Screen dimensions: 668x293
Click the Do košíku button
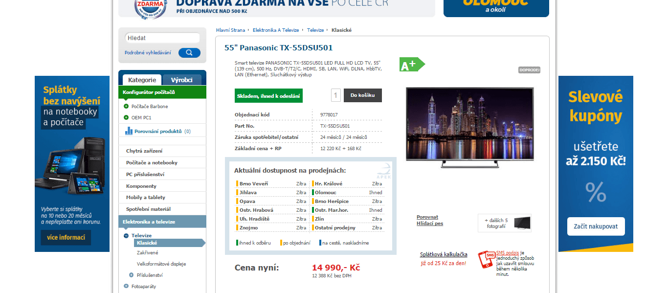click(363, 95)
